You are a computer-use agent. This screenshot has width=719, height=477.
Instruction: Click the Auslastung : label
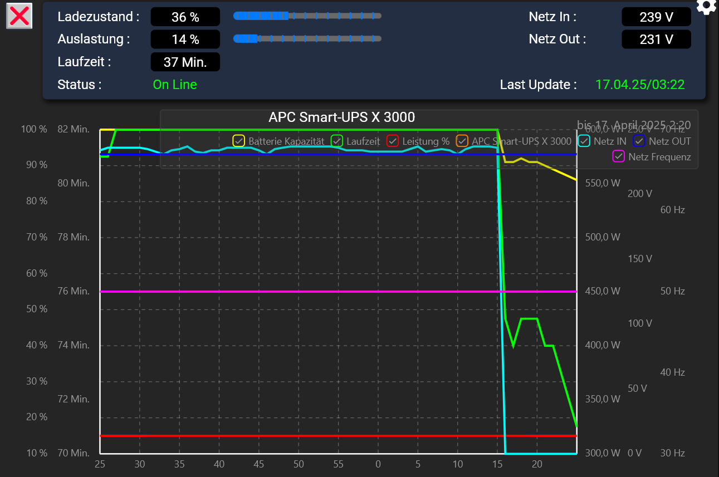94,39
